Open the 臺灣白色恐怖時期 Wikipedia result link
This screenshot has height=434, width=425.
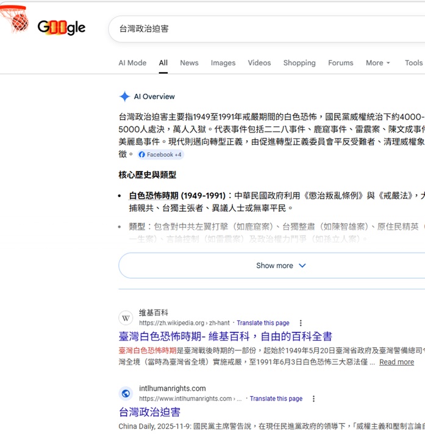225,336
